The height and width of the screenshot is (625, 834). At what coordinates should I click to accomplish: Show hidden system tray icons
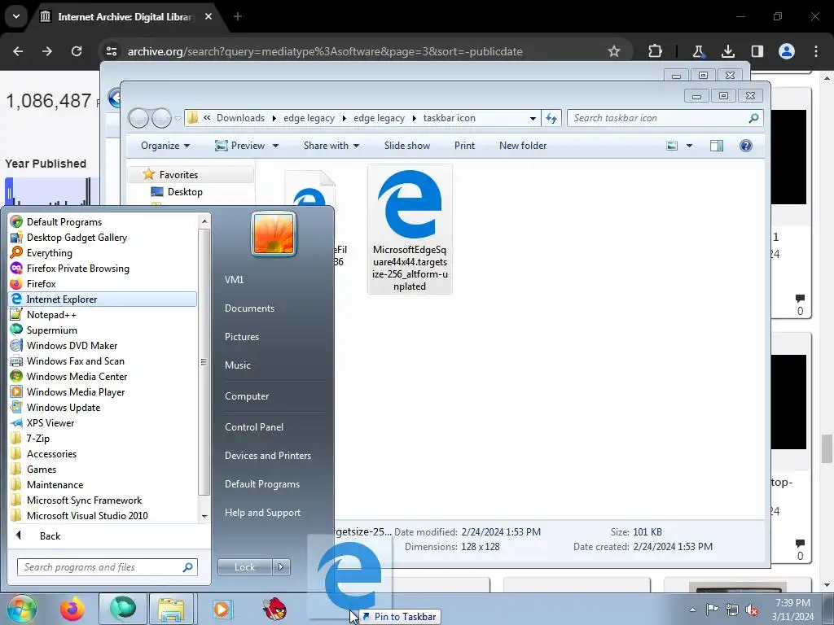click(692, 610)
